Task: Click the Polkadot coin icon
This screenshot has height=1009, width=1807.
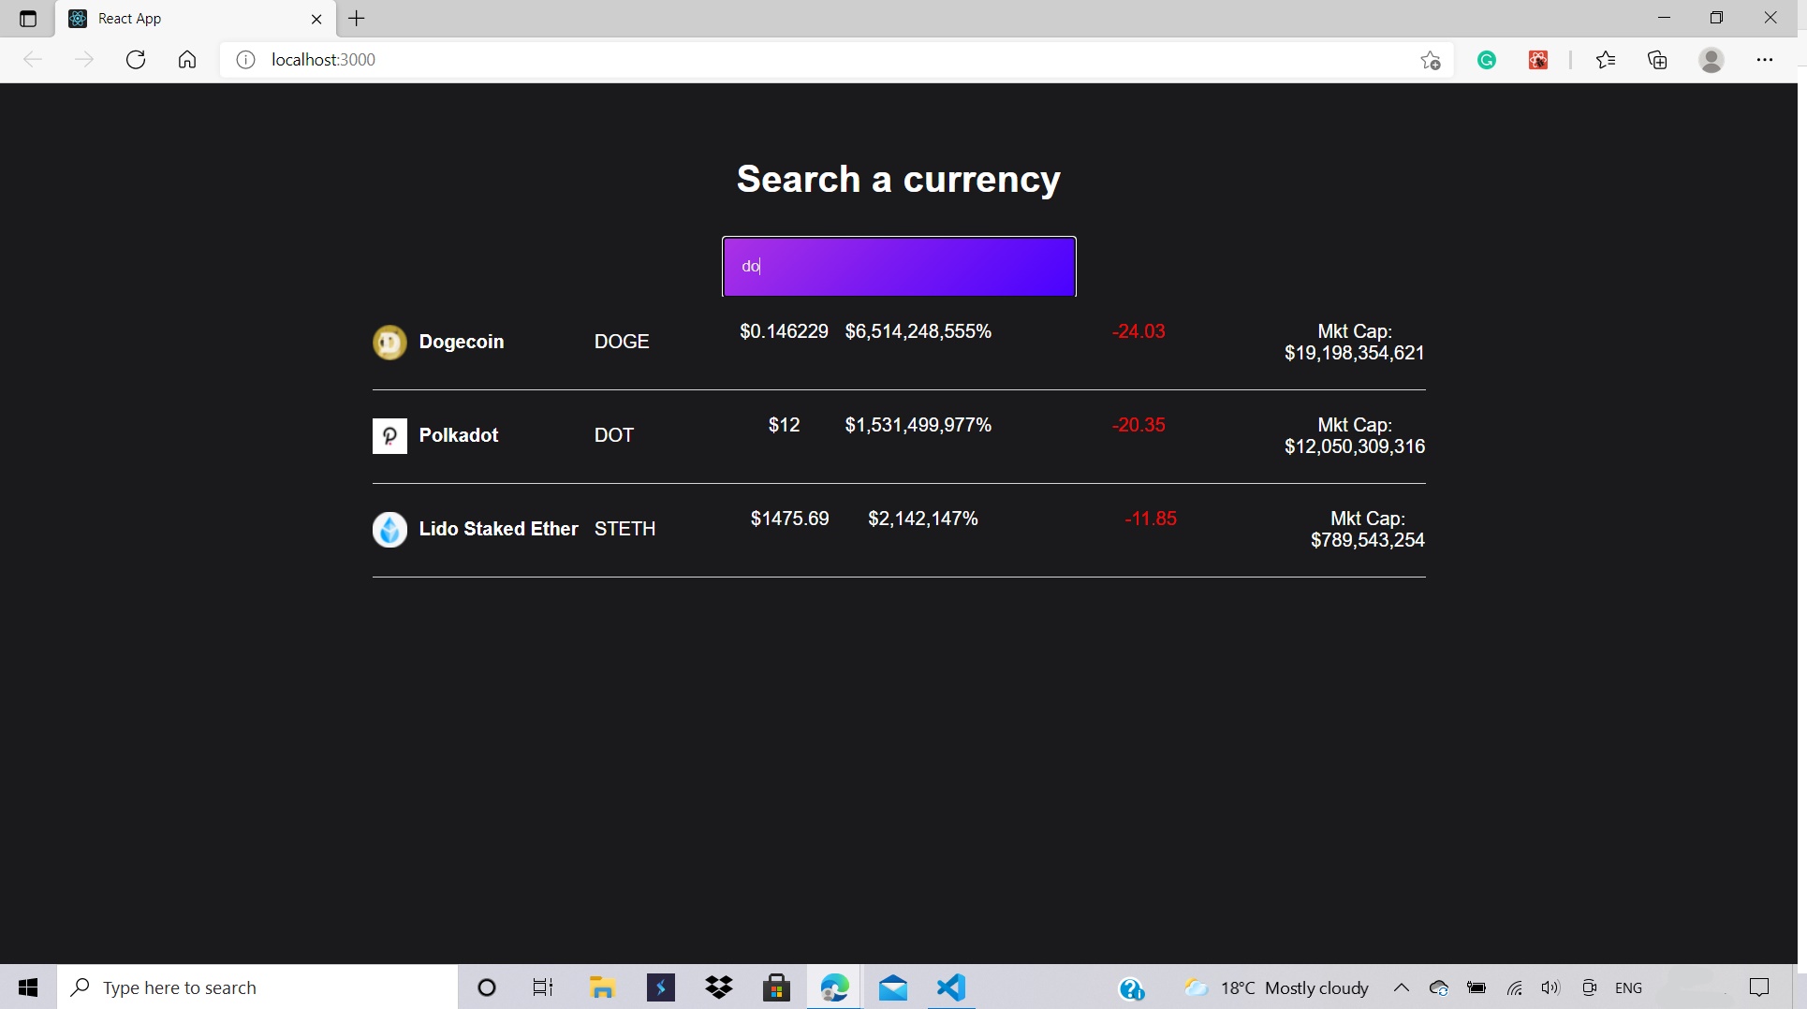Action: [389, 436]
